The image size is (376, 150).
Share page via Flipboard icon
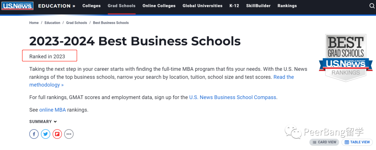[57, 134]
